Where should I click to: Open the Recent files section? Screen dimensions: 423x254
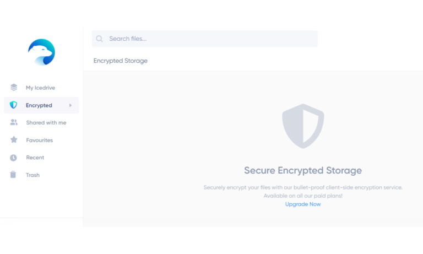click(41, 158)
